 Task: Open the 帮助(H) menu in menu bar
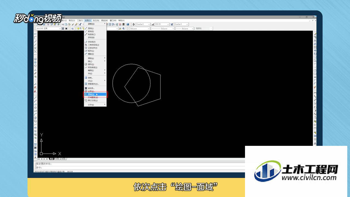coord(121,21)
